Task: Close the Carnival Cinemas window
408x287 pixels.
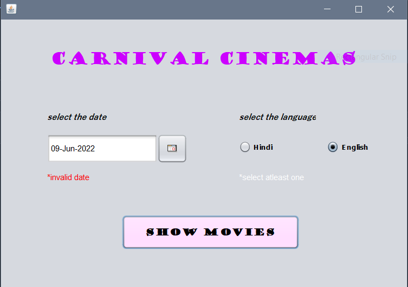Action: coord(390,9)
